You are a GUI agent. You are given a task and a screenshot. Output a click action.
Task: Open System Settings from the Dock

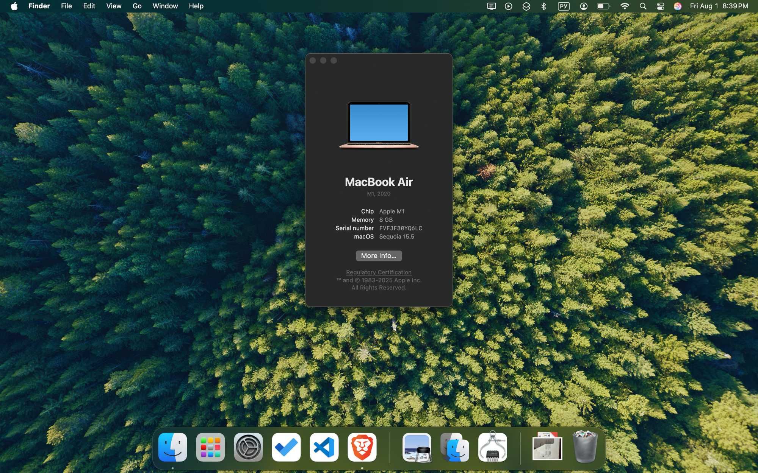tap(248, 447)
